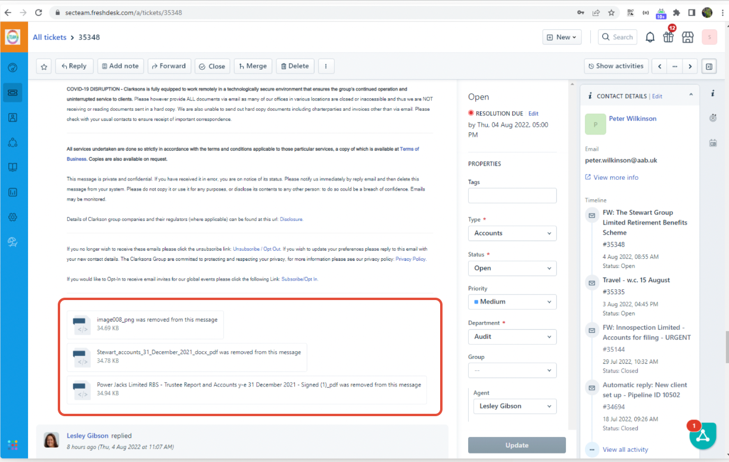729x462 pixels.
Task: Click the Close ticket button
Action: tap(212, 66)
